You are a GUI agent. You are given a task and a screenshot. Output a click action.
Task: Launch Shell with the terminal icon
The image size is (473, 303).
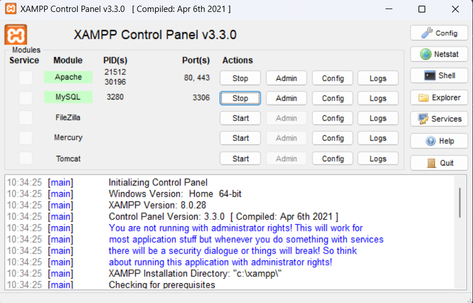click(x=439, y=76)
